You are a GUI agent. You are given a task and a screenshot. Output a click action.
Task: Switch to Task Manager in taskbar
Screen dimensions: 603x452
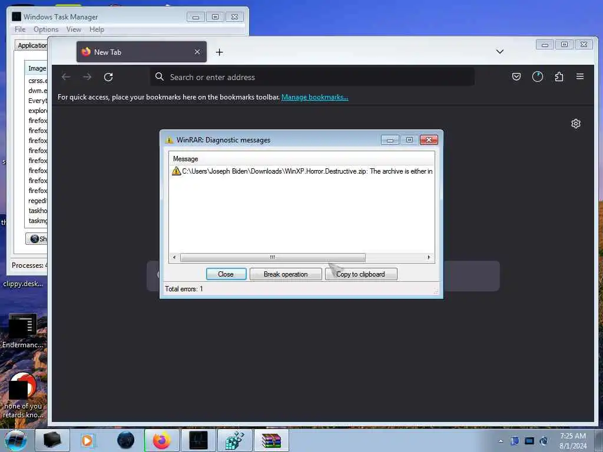tap(198, 440)
